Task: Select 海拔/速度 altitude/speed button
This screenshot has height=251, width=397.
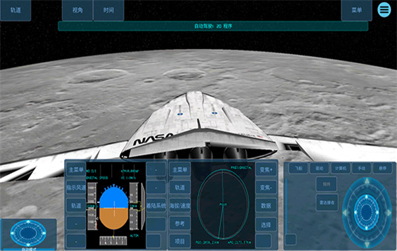Action: (180, 205)
